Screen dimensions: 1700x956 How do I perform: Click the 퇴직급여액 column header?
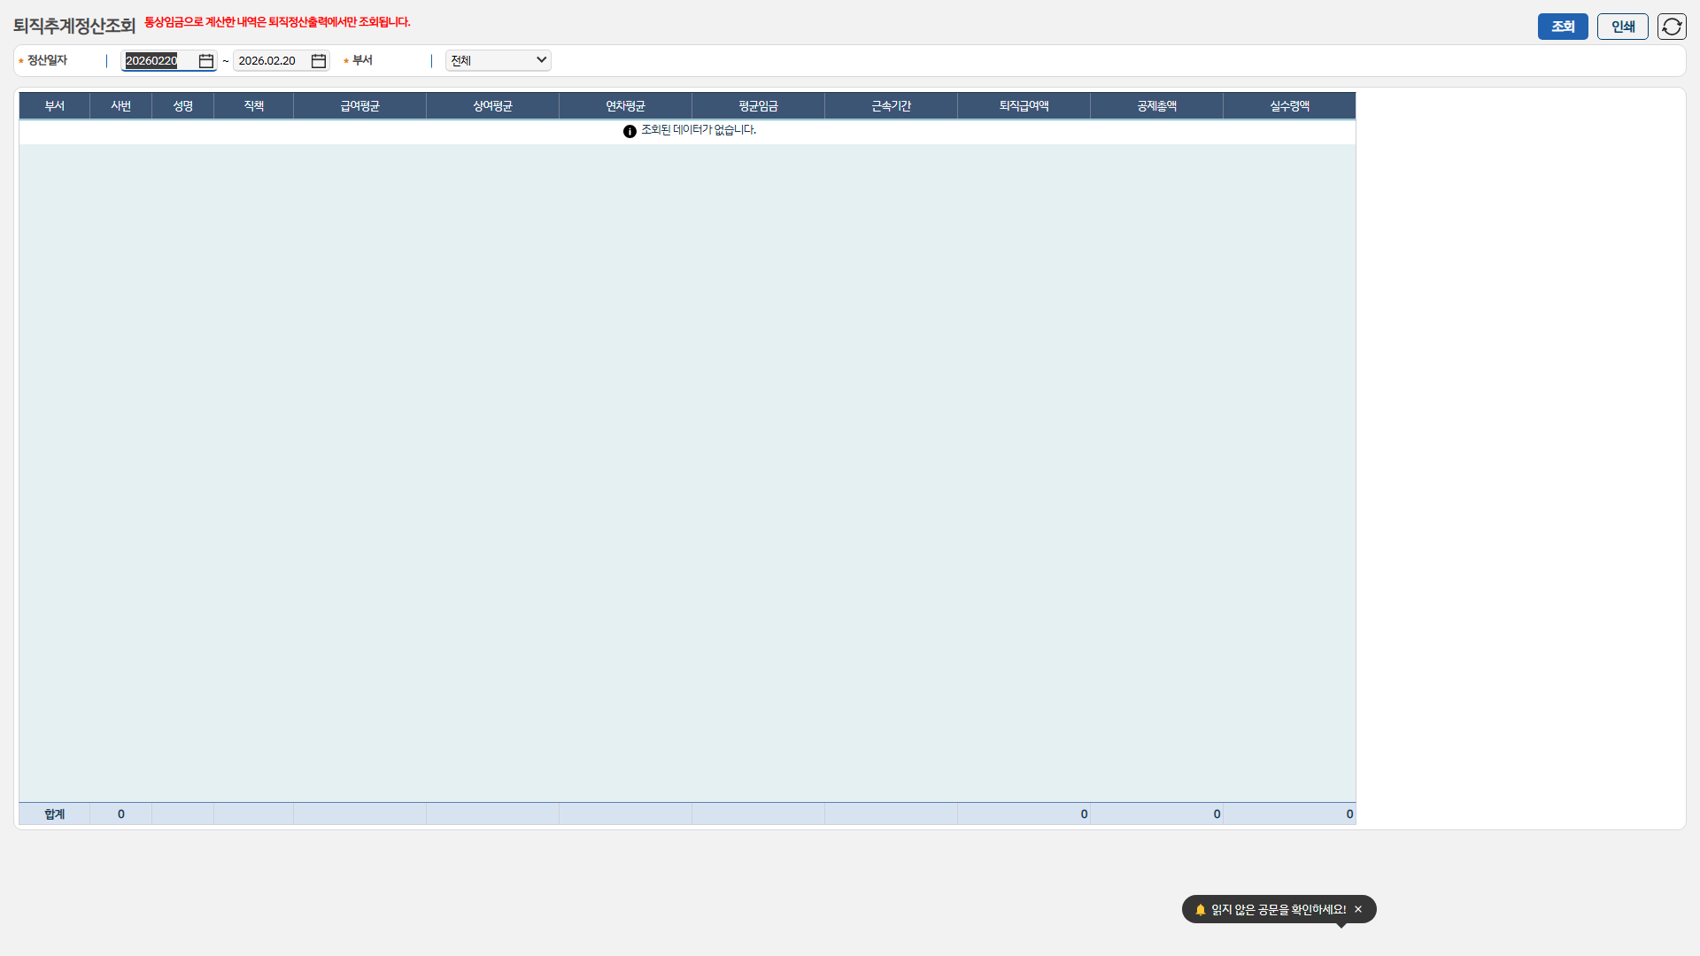(1024, 106)
